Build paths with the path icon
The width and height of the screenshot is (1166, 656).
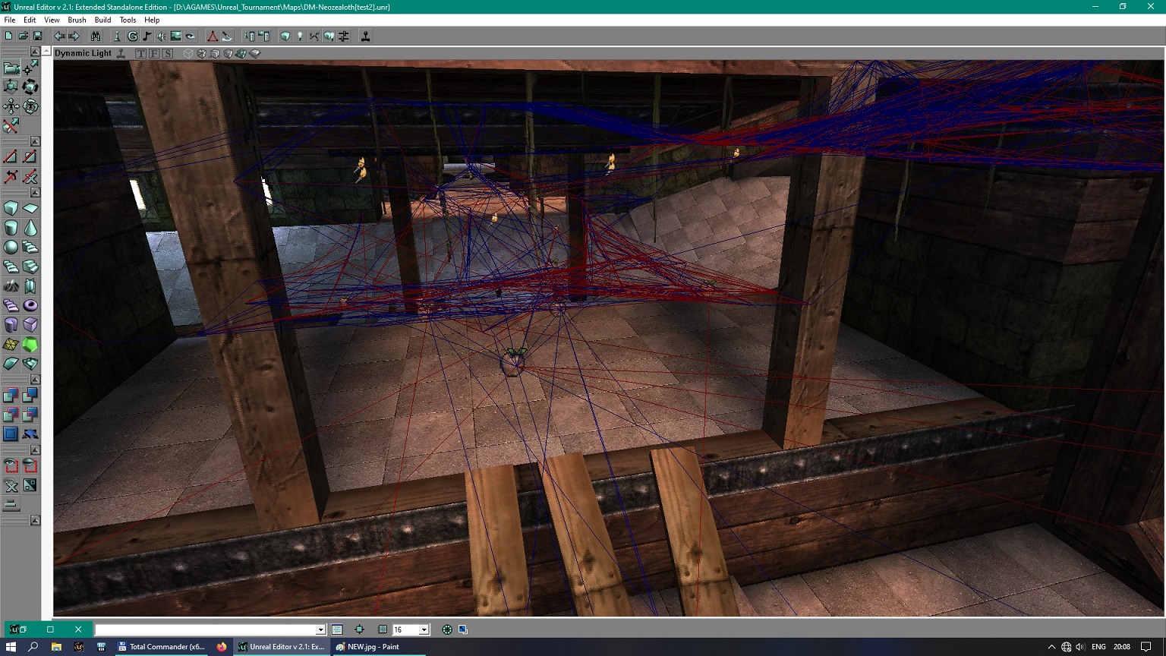pyautogui.click(x=314, y=36)
